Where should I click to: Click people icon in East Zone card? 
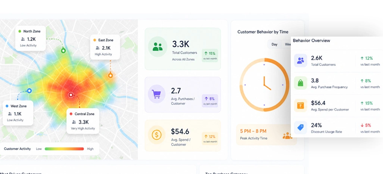pyautogui.click(x=98, y=48)
